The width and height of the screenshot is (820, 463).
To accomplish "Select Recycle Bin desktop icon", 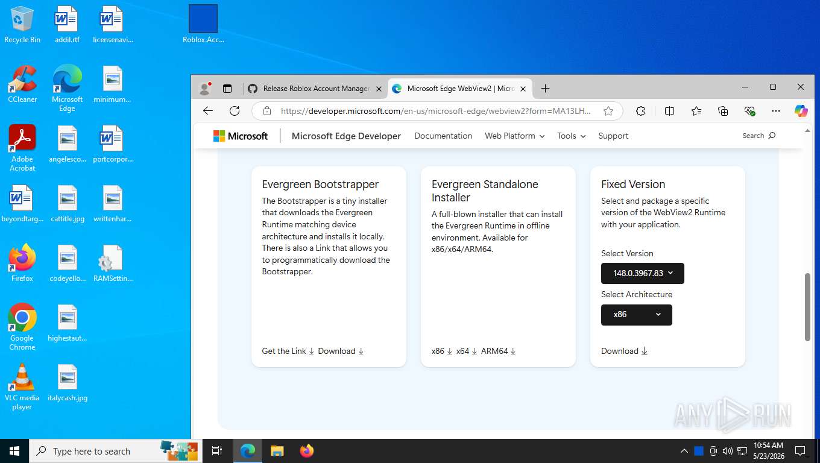I will [22, 25].
